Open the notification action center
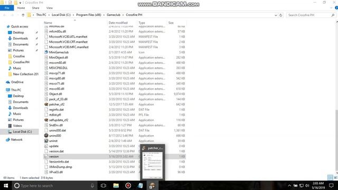Screen dimensions: 338x190 click(331, 185)
